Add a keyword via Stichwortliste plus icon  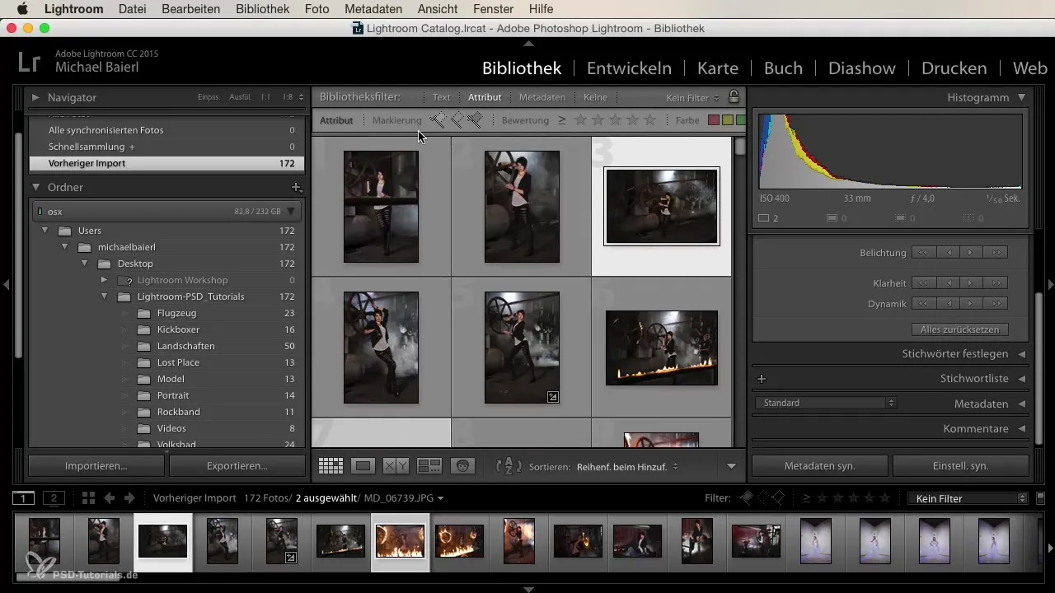point(762,379)
